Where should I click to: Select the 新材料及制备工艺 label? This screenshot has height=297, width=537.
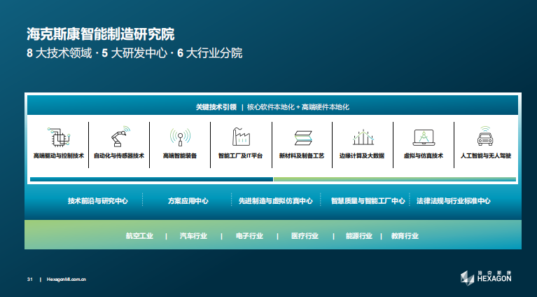[302, 156]
